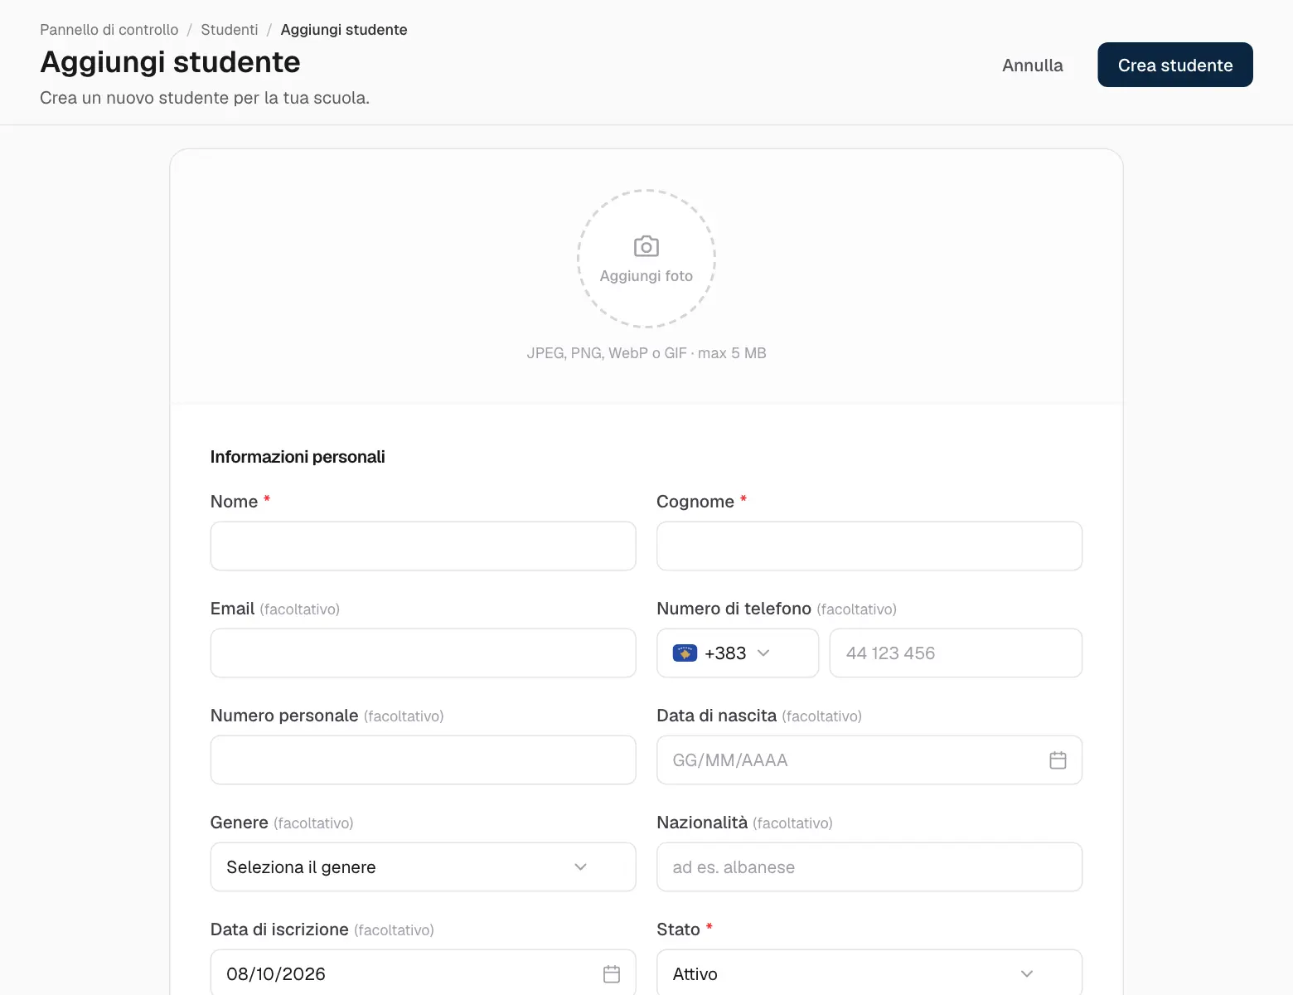
Task: Navigate to Studenti breadcrumb link
Action: tap(230, 30)
